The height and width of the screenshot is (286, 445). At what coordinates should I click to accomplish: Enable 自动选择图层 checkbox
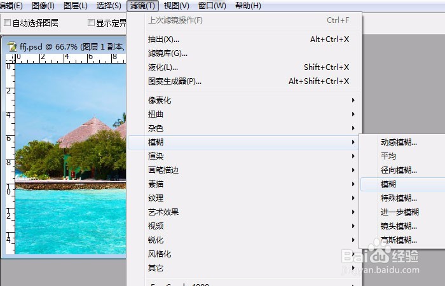point(8,22)
